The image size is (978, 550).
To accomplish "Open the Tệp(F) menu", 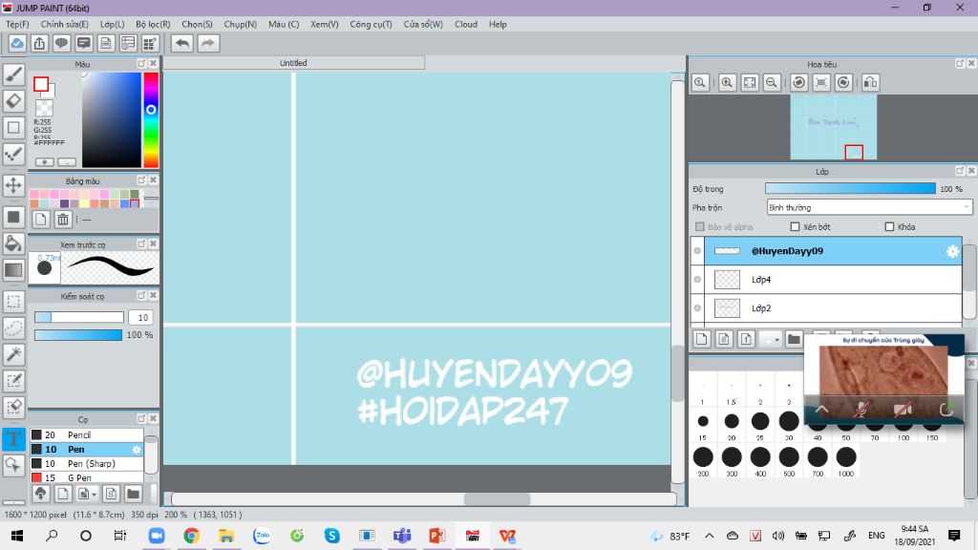I will pos(17,24).
